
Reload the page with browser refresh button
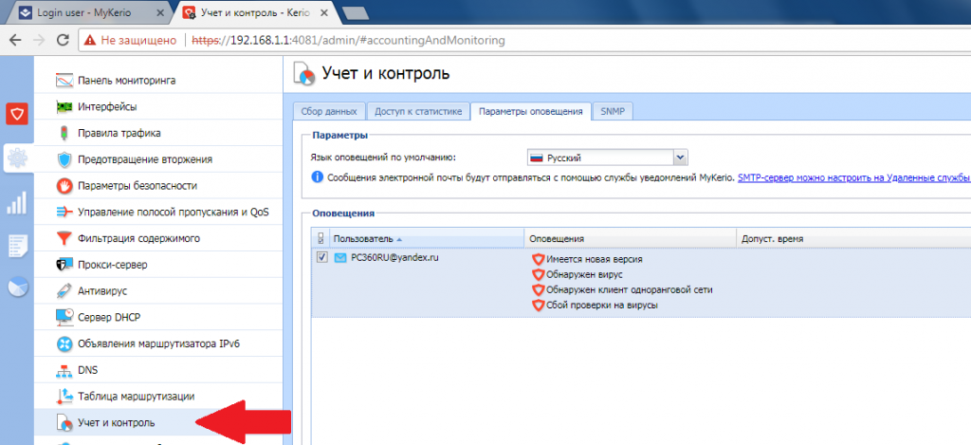tap(63, 40)
